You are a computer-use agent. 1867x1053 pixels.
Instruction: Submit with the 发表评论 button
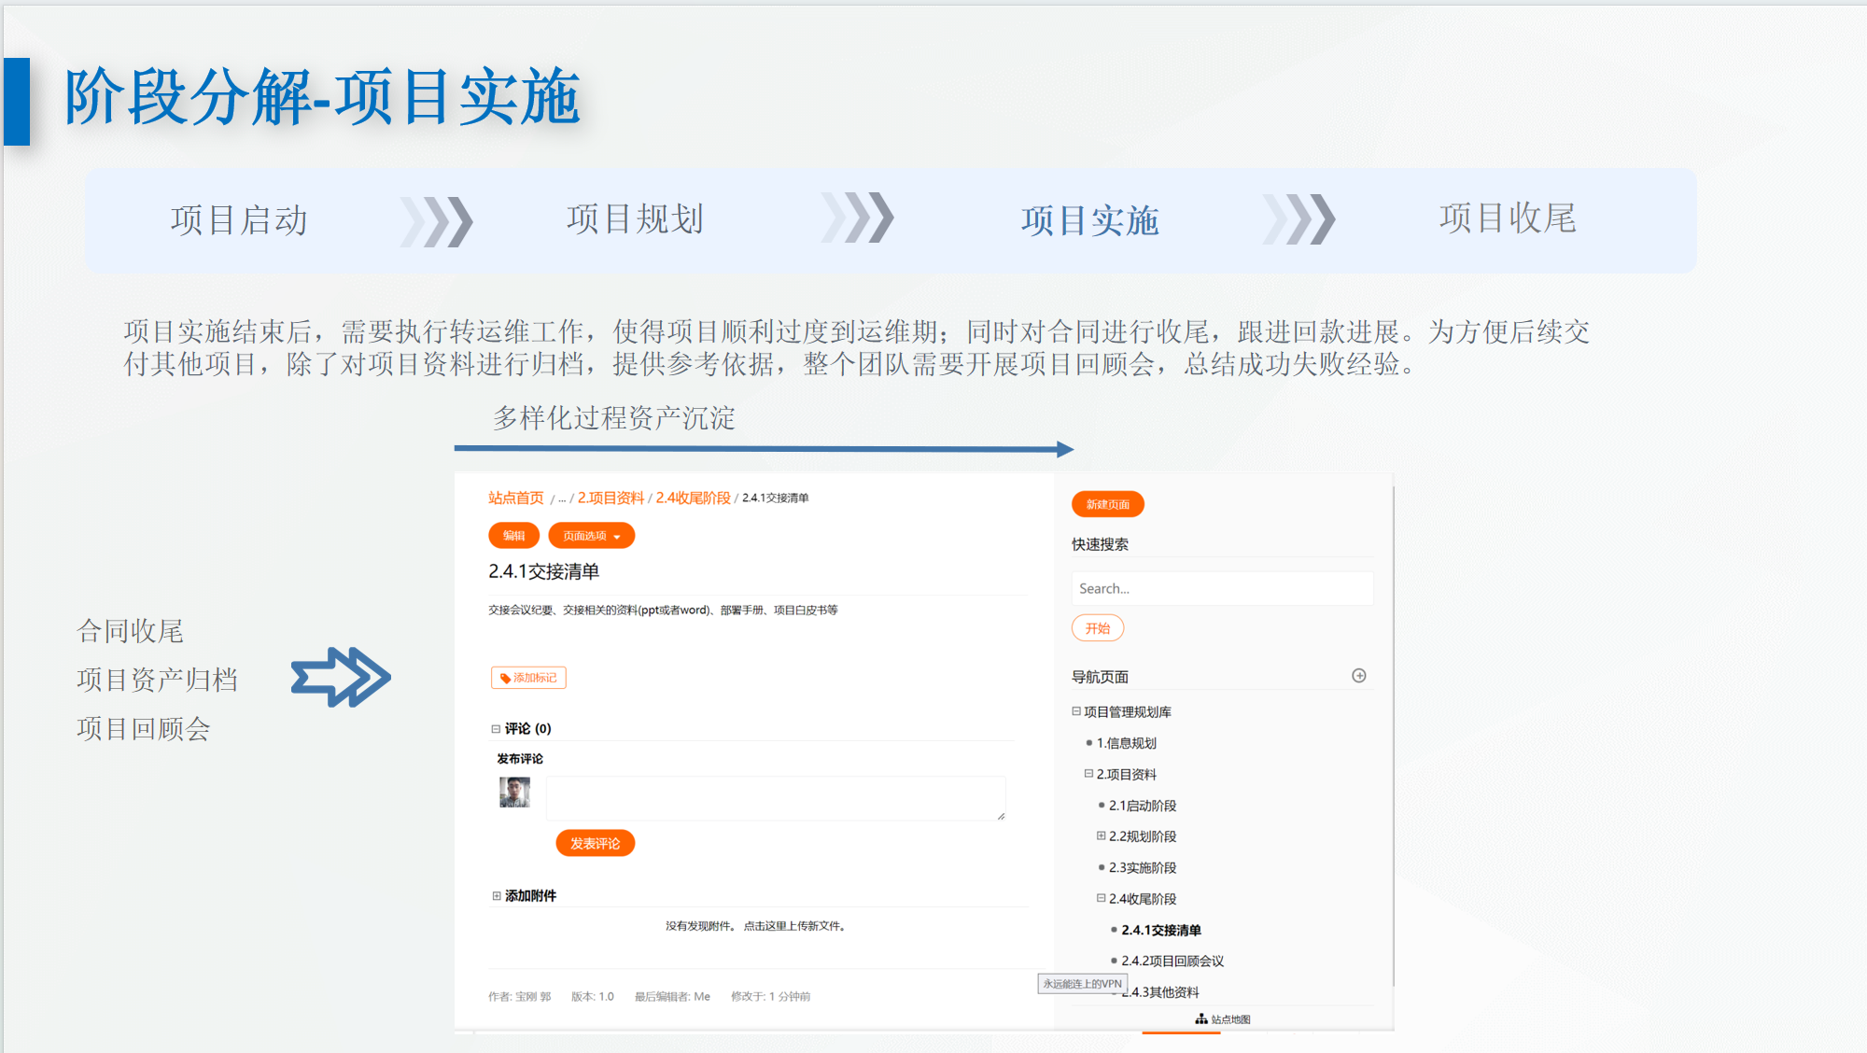595,844
